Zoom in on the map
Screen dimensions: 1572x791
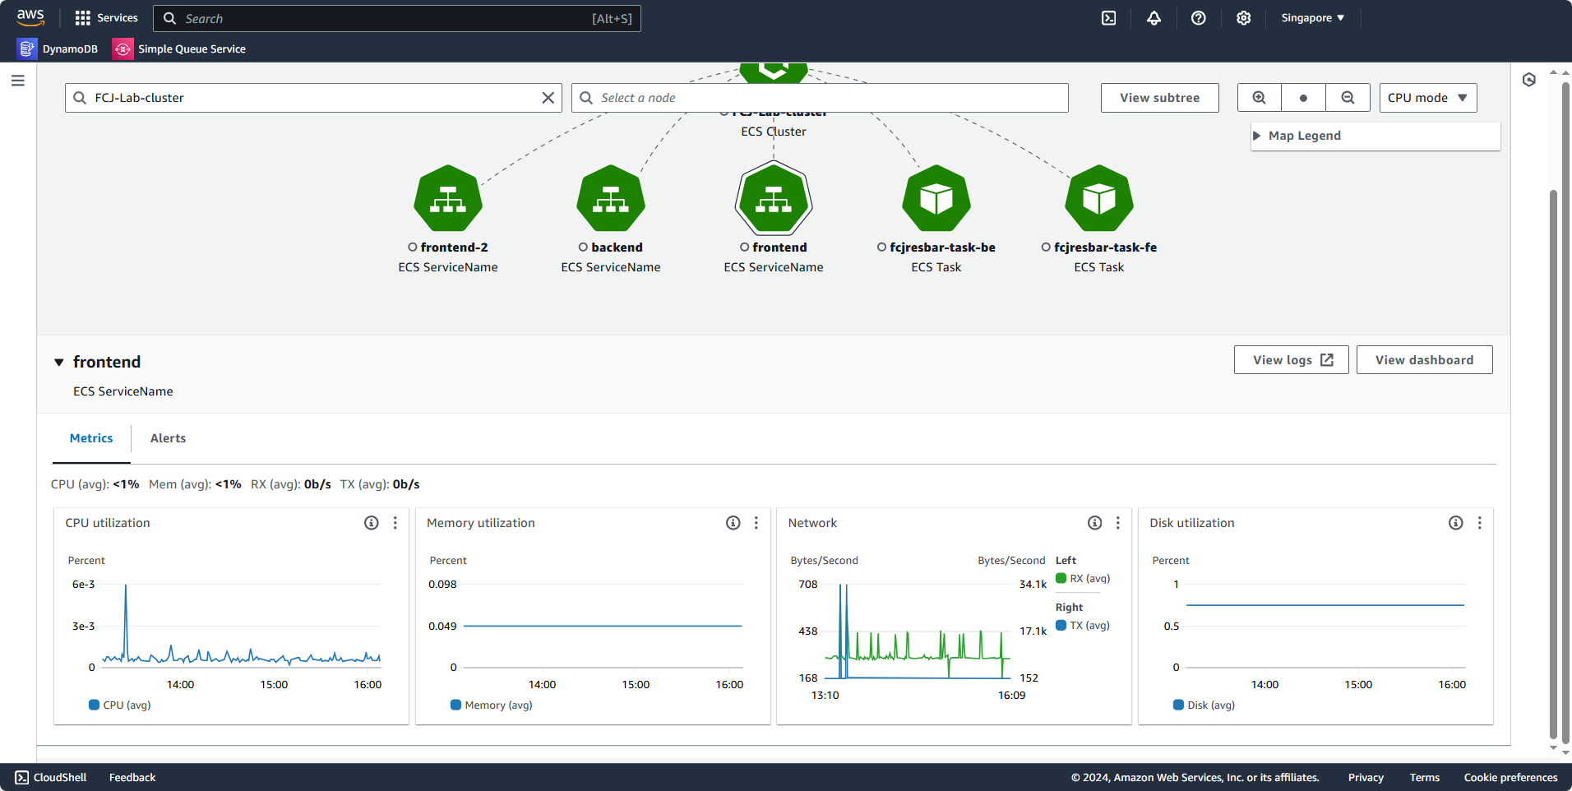pyautogui.click(x=1260, y=98)
